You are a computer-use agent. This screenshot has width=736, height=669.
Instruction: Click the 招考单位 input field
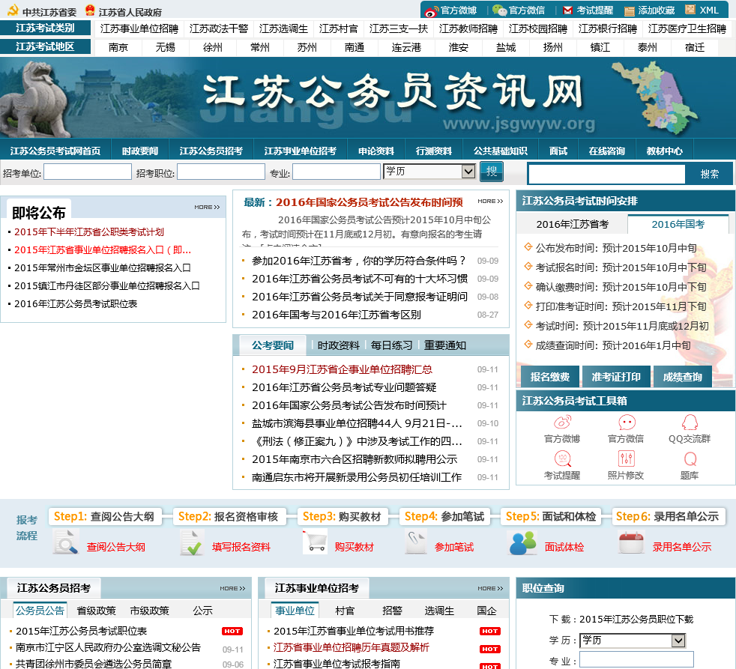(x=87, y=172)
